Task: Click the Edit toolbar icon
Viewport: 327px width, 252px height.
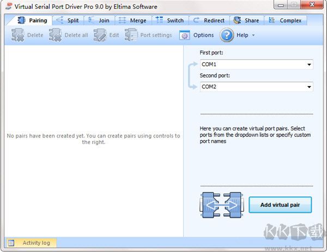Action: point(100,35)
